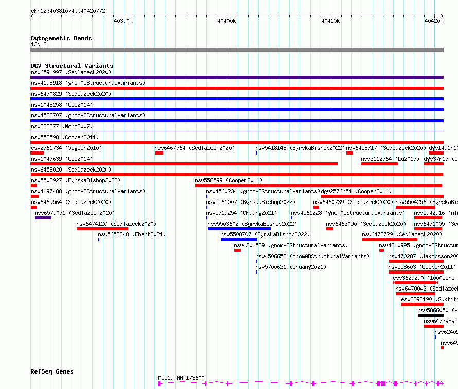The width and height of the screenshot is (458, 389).
Task: Click nsv6458717 (Sedlazeck2020) label
Action: pos(386,148)
